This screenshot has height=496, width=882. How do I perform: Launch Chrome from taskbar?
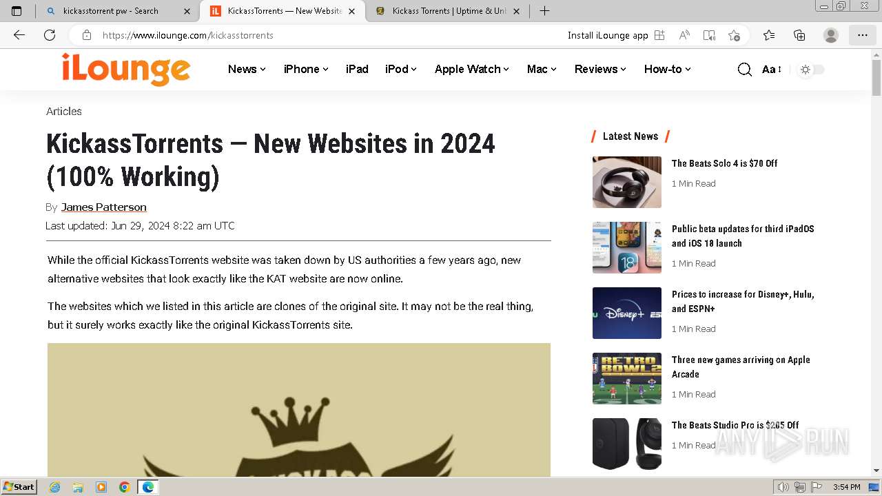[125, 487]
